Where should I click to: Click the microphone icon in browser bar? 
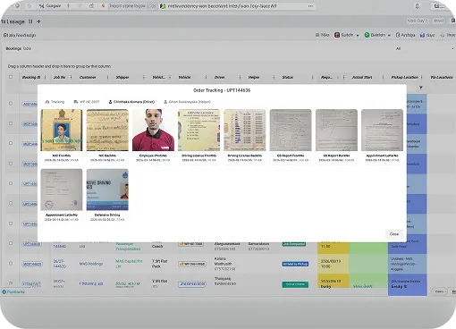(x=418, y=6)
